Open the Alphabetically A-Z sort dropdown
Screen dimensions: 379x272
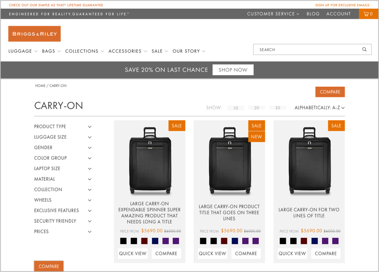point(320,108)
